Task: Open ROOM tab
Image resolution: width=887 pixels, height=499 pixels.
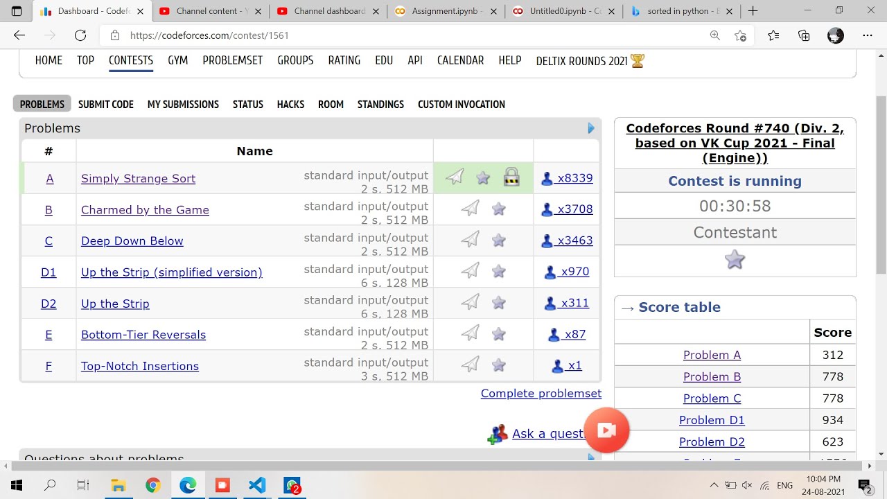Action: click(331, 104)
